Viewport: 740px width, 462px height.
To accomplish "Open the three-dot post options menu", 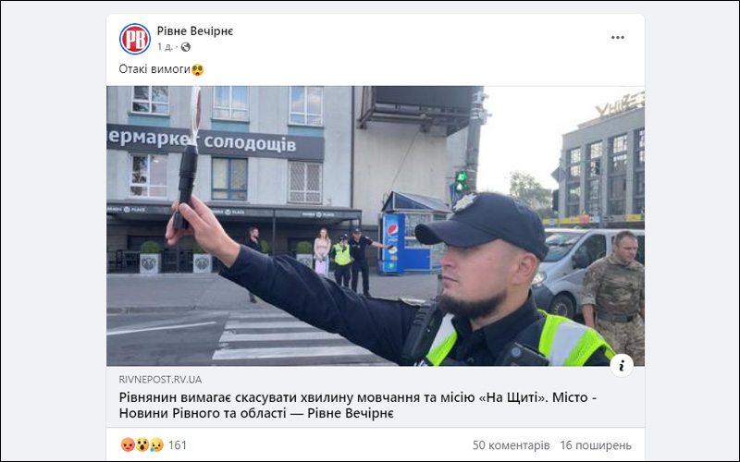I will tap(618, 38).
